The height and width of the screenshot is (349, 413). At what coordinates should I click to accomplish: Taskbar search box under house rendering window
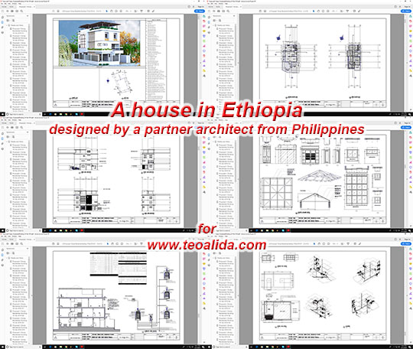pyautogui.click(x=24, y=114)
